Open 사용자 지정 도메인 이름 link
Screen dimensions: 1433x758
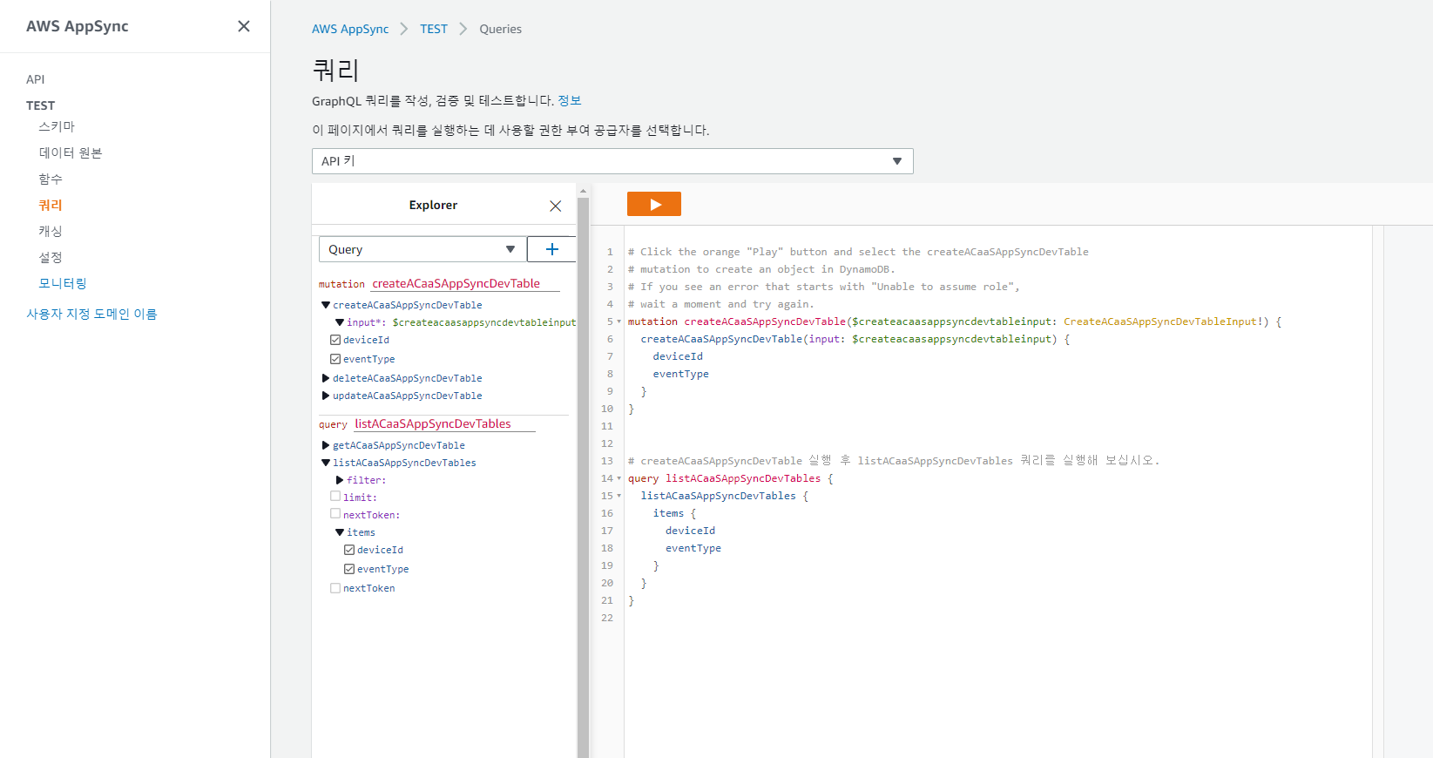[x=91, y=314]
